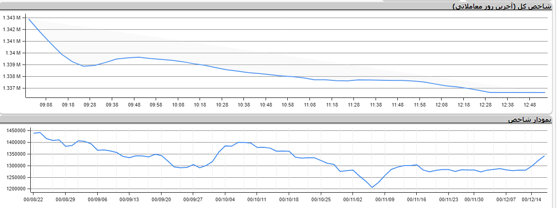Click the 'نمودار شاخص' chart header
Screen dimensions: 557x208
[x=530, y=120]
